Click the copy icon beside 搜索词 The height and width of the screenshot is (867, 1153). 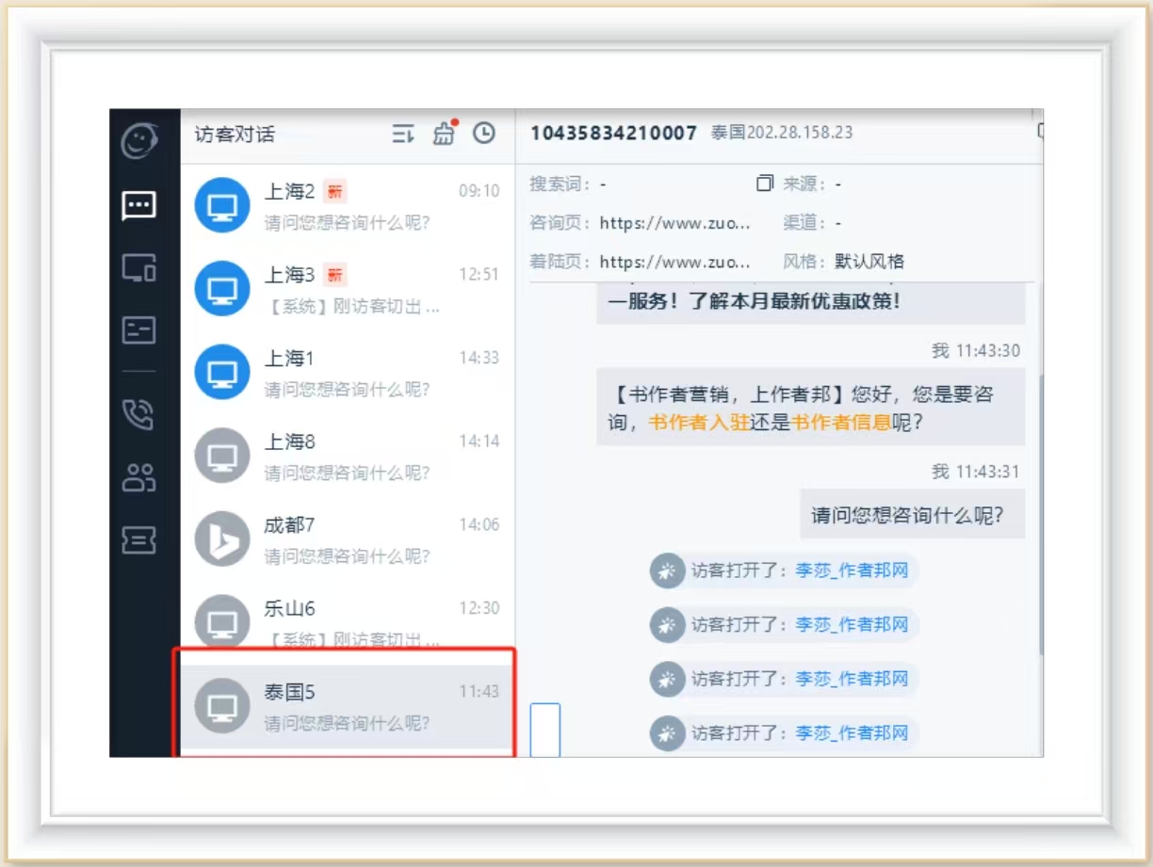pyautogui.click(x=764, y=184)
